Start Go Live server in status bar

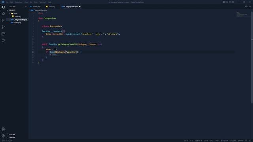pyautogui.click(x=225, y=140)
